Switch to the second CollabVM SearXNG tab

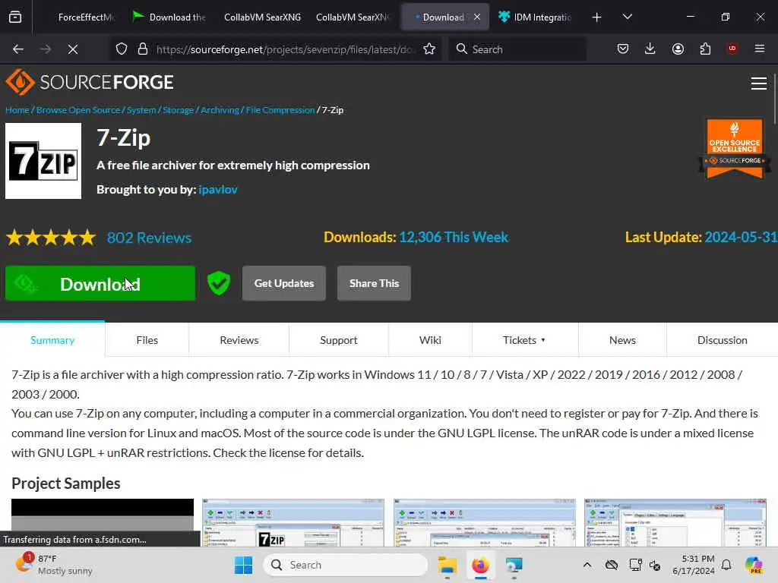[353, 17]
